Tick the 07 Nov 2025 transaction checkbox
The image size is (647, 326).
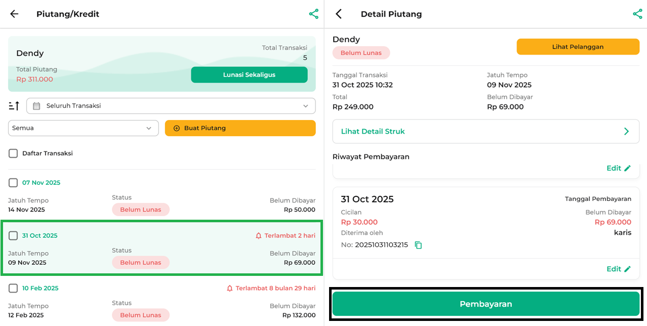[13, 183]
